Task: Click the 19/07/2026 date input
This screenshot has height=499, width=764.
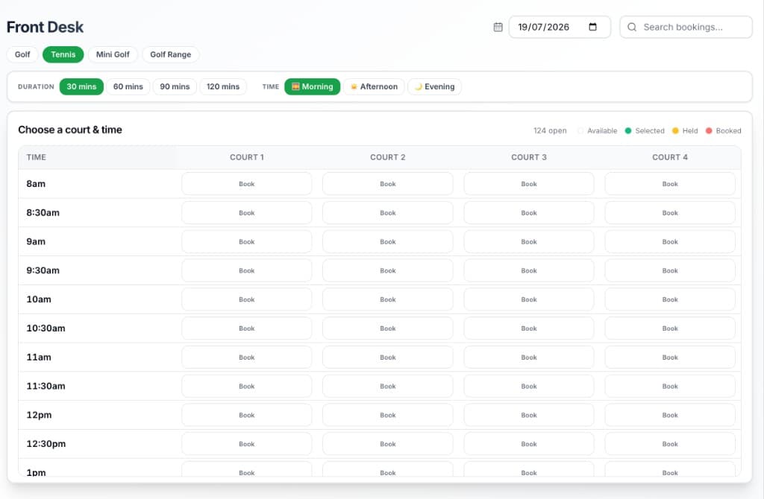Action: (x=560, y=28)
